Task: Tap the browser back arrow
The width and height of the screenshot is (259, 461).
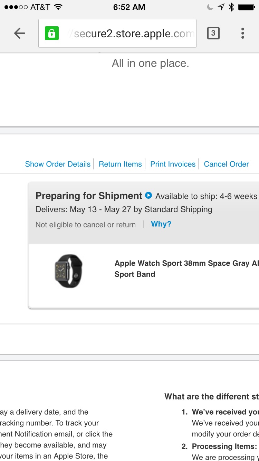Action: point(20,33)
